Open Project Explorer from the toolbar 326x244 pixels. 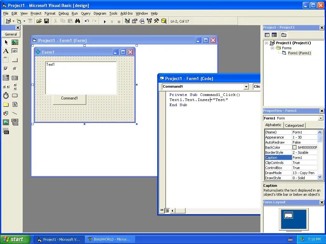(127, 21)
